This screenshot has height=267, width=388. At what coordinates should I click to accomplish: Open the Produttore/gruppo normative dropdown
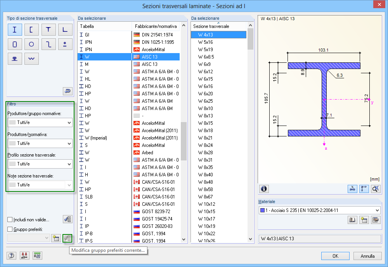pos(40,122)
